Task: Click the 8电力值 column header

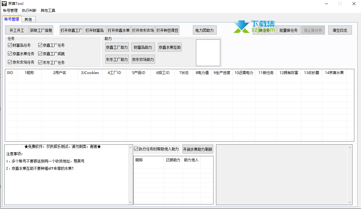Action: (202, 73)
